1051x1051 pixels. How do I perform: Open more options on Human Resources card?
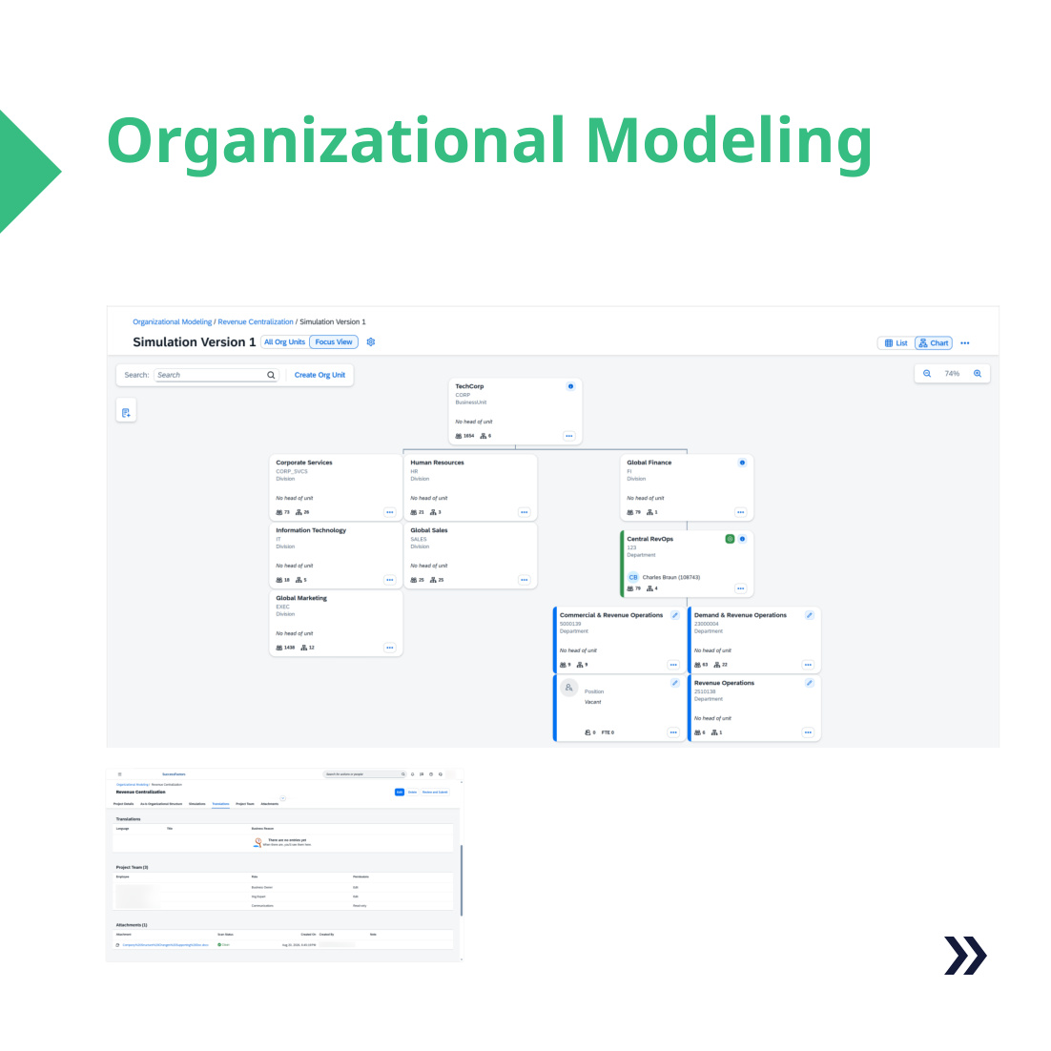(x=525, y=512)
